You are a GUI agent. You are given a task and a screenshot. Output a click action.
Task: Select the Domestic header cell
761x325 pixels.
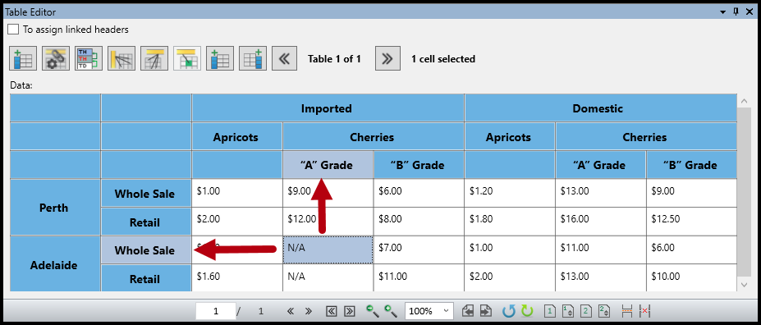point(601,108)
